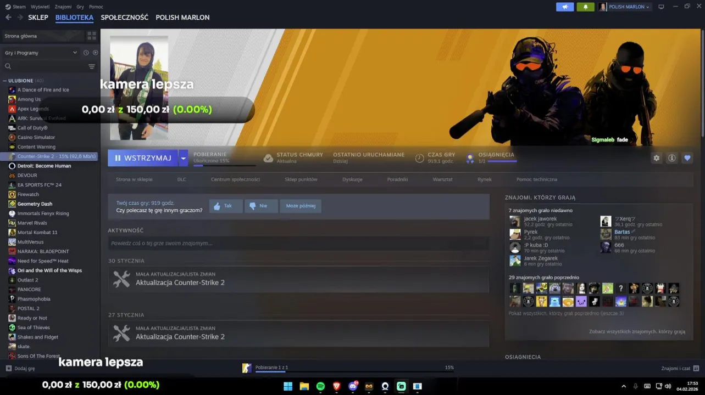Vote thumbs down Nie

tap(261, 206)
